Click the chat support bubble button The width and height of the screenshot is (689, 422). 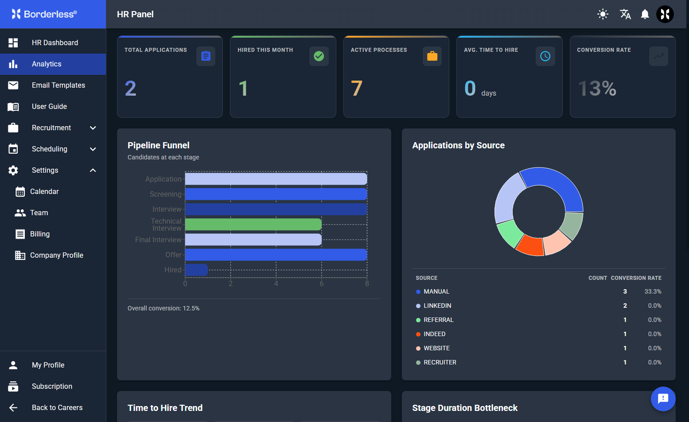point(663,399)
